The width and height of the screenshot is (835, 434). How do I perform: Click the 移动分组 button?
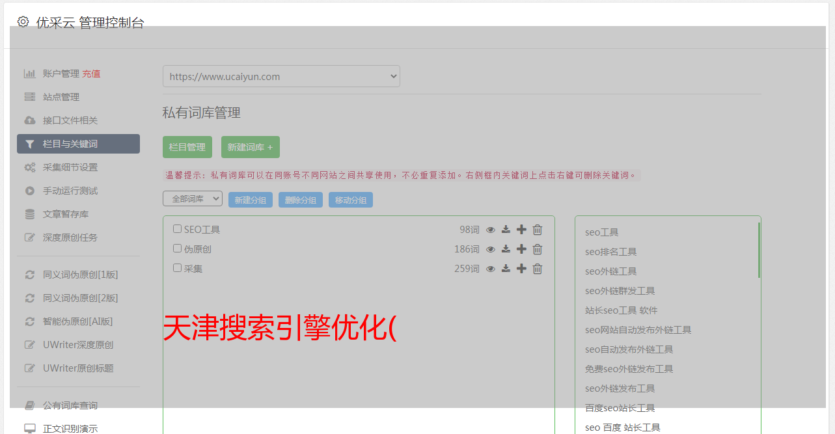tap(351, 200)
